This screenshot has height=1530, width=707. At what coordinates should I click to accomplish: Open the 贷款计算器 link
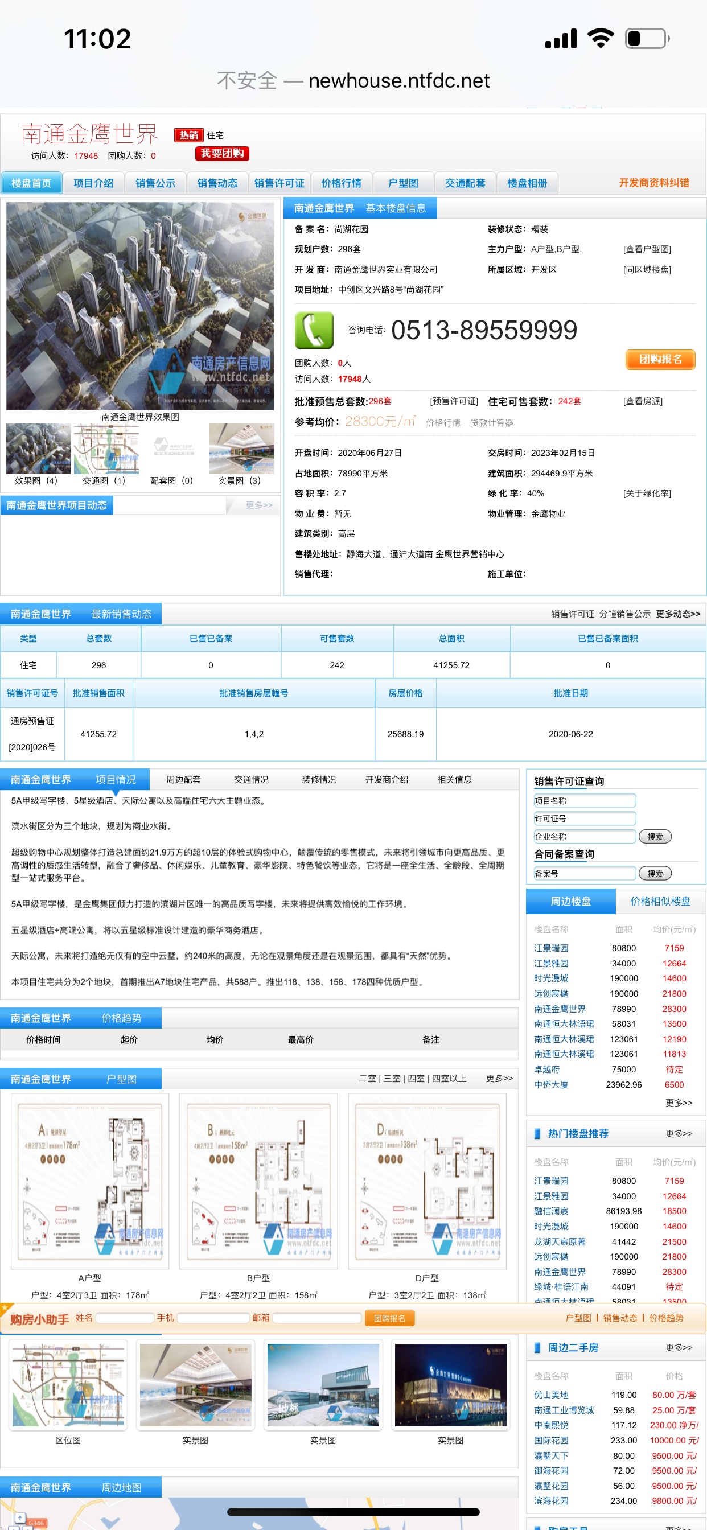click(491, 423)
